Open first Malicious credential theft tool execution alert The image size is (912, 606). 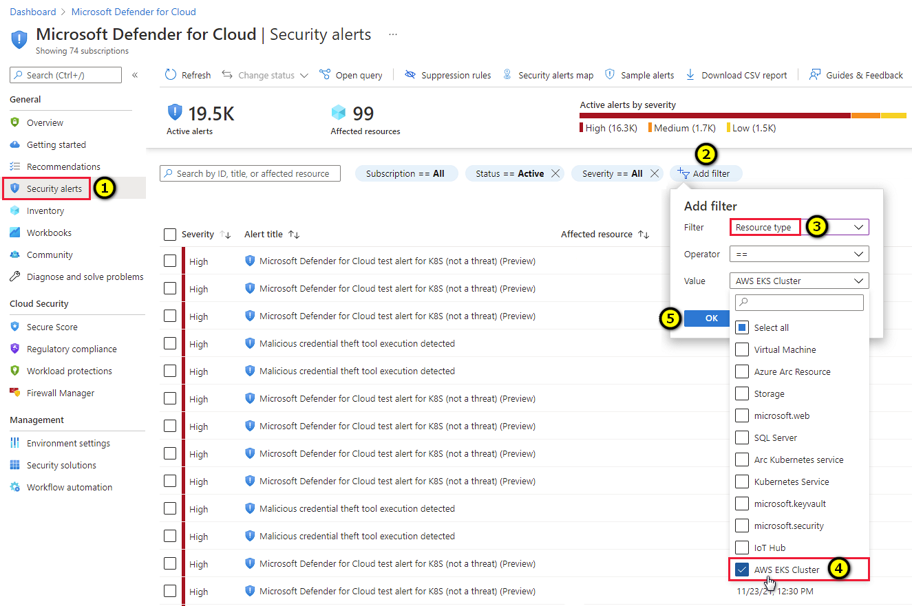pos(357,343)
